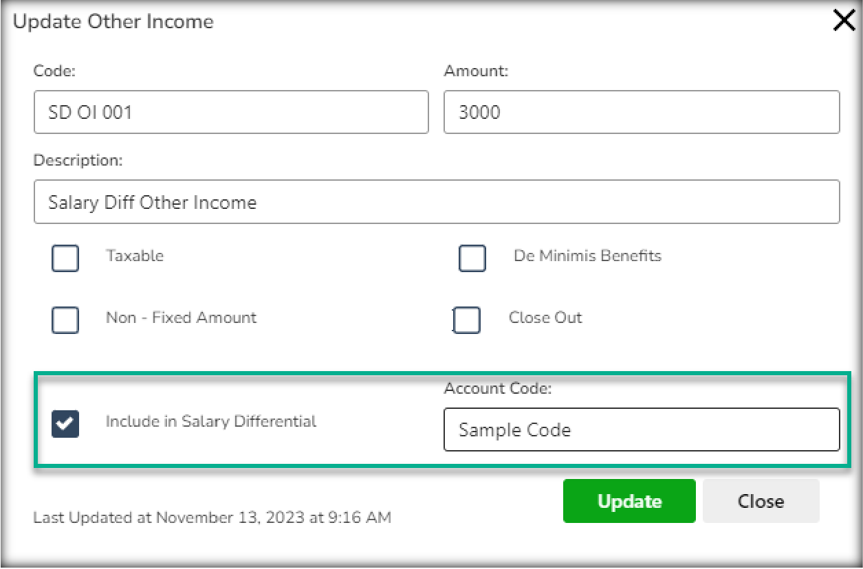Click the Account Code input field
The height and width of the screenshot is (569, 863).
(x=641, y=430)
